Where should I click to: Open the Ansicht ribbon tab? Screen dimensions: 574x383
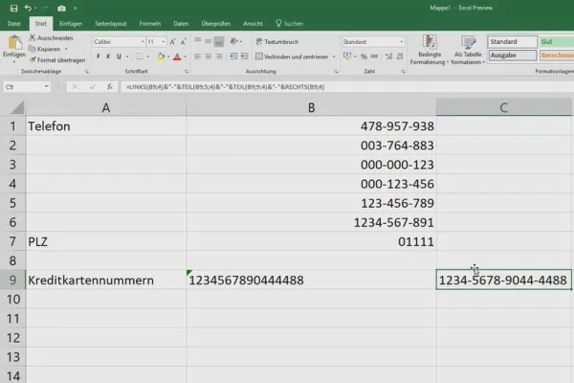click(x=253, y=23)
